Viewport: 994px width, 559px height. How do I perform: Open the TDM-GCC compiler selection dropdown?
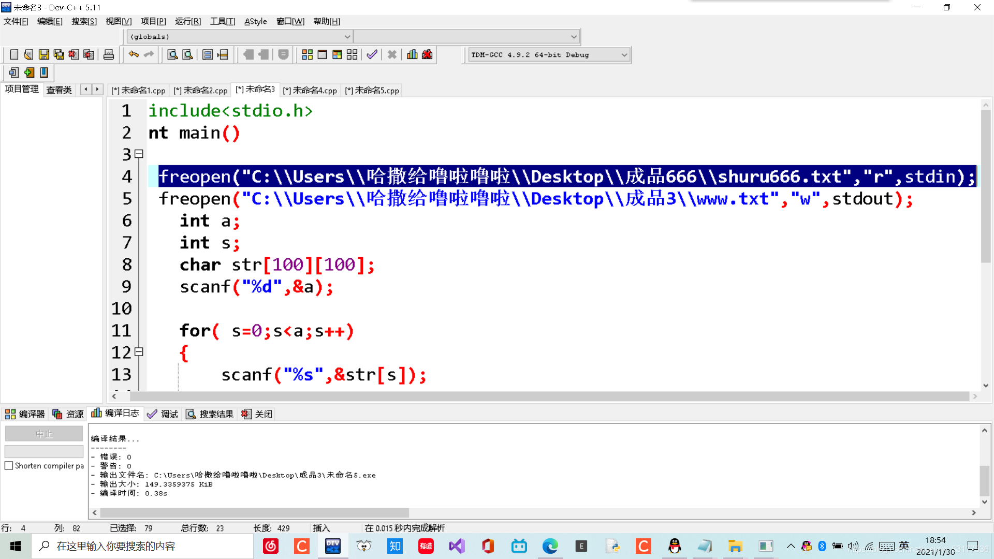624,55
